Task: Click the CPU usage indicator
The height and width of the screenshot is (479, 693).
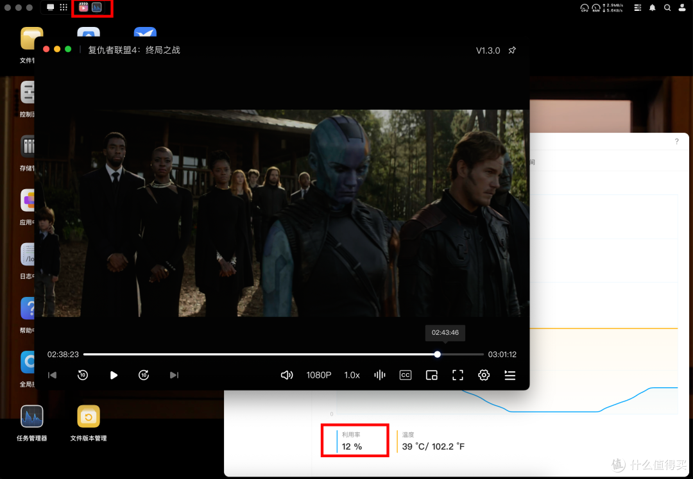Action: pos(585,8)
